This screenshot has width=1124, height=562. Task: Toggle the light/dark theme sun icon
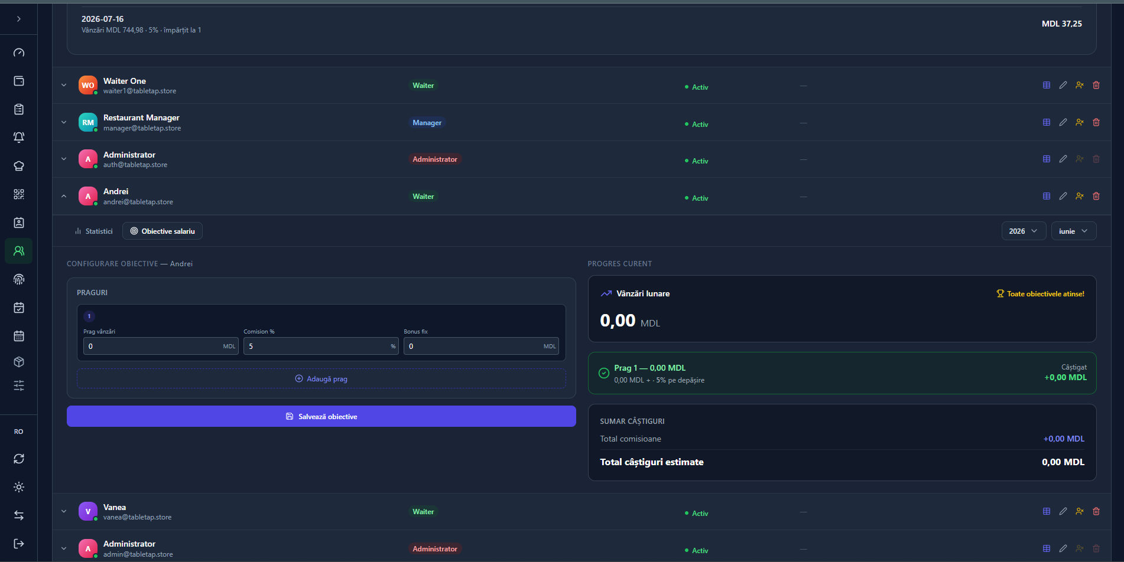tap(19, 487)
